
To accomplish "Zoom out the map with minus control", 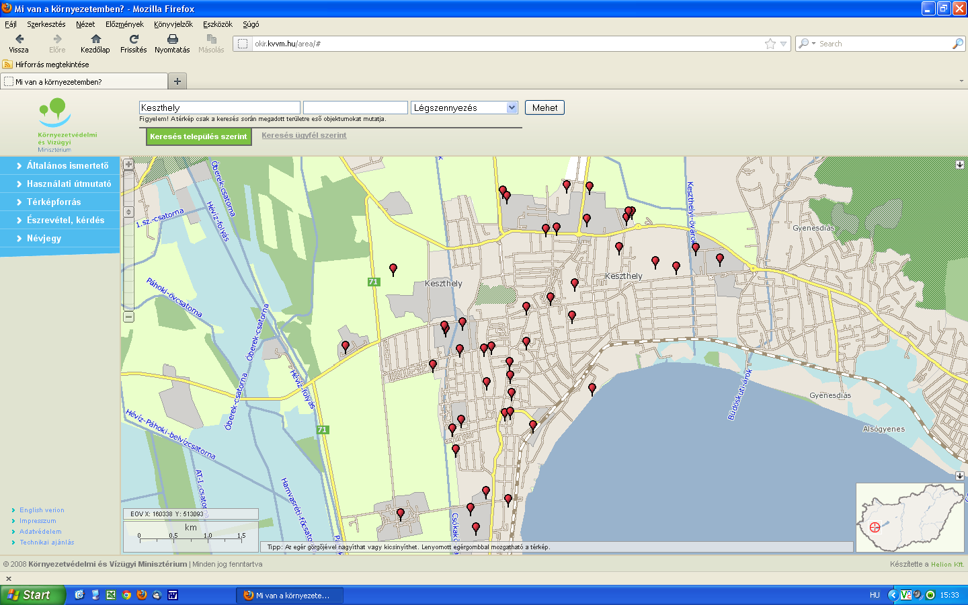I will 128,317.
